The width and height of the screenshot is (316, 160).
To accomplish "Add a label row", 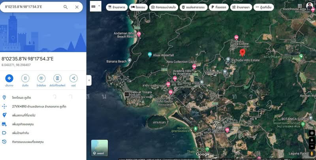I will [x=43, y=133].
